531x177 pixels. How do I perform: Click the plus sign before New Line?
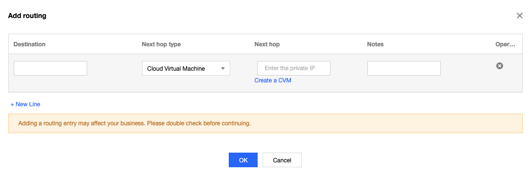(x=12, y=104)
